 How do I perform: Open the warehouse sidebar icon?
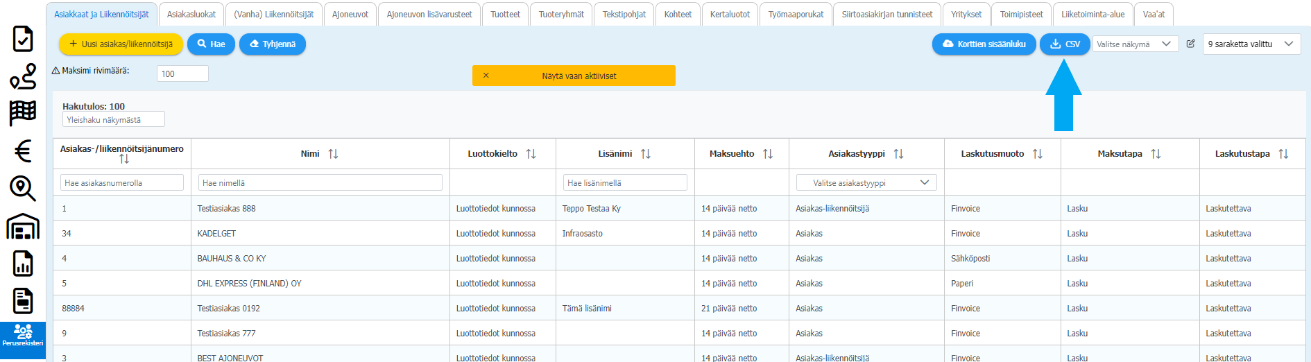click(23, 226)
